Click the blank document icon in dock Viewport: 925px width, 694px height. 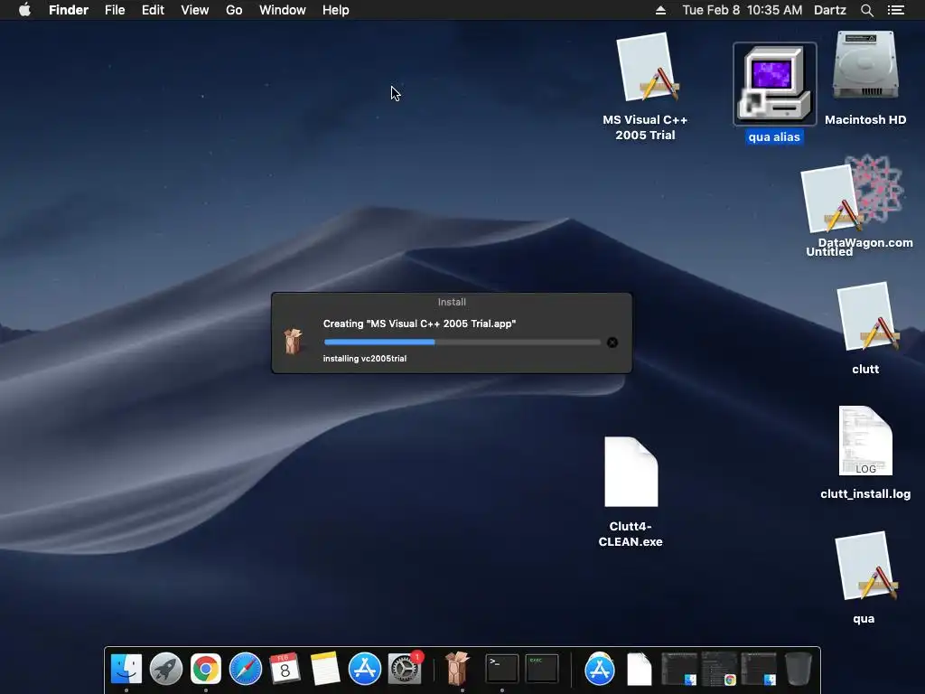pos(640,670)
